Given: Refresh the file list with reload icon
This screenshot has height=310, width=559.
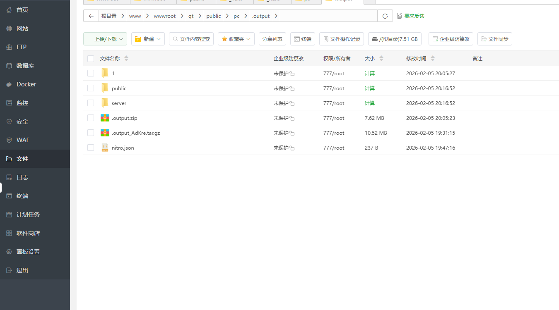Looking at the screenshot, I should tap(385, 16).
